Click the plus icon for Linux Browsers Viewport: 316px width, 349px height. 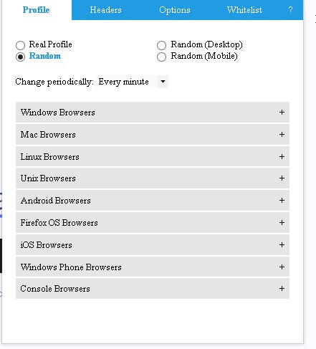(x=282, y=157)
